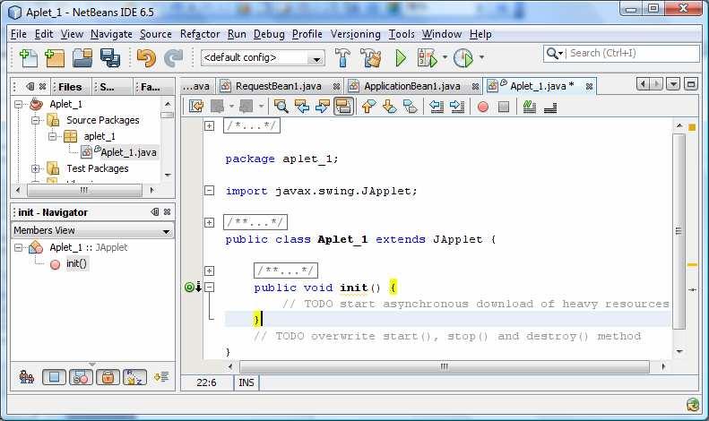
Task: Create a new file with toolbar icon
Action: [29, 58]
